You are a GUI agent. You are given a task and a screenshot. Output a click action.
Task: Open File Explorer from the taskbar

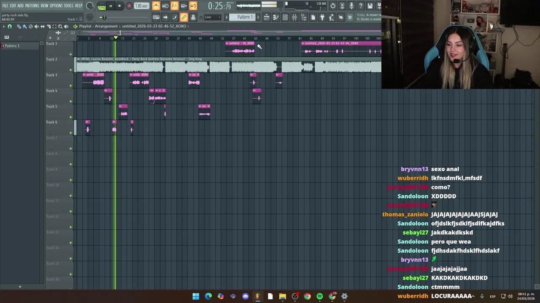[283, 296]
